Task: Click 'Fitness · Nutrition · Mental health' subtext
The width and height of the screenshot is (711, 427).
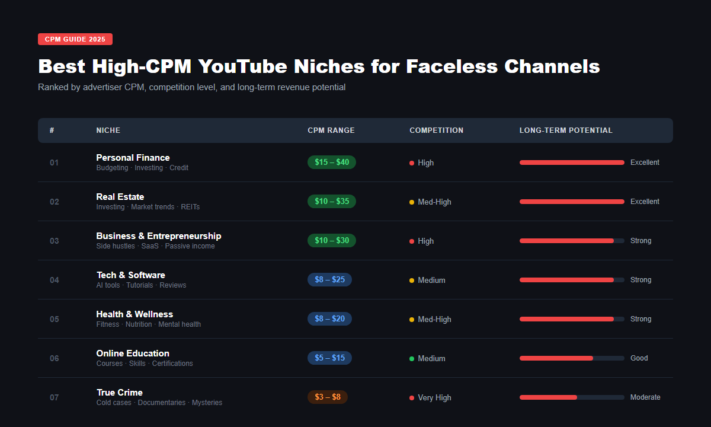Action: point(149,324)
